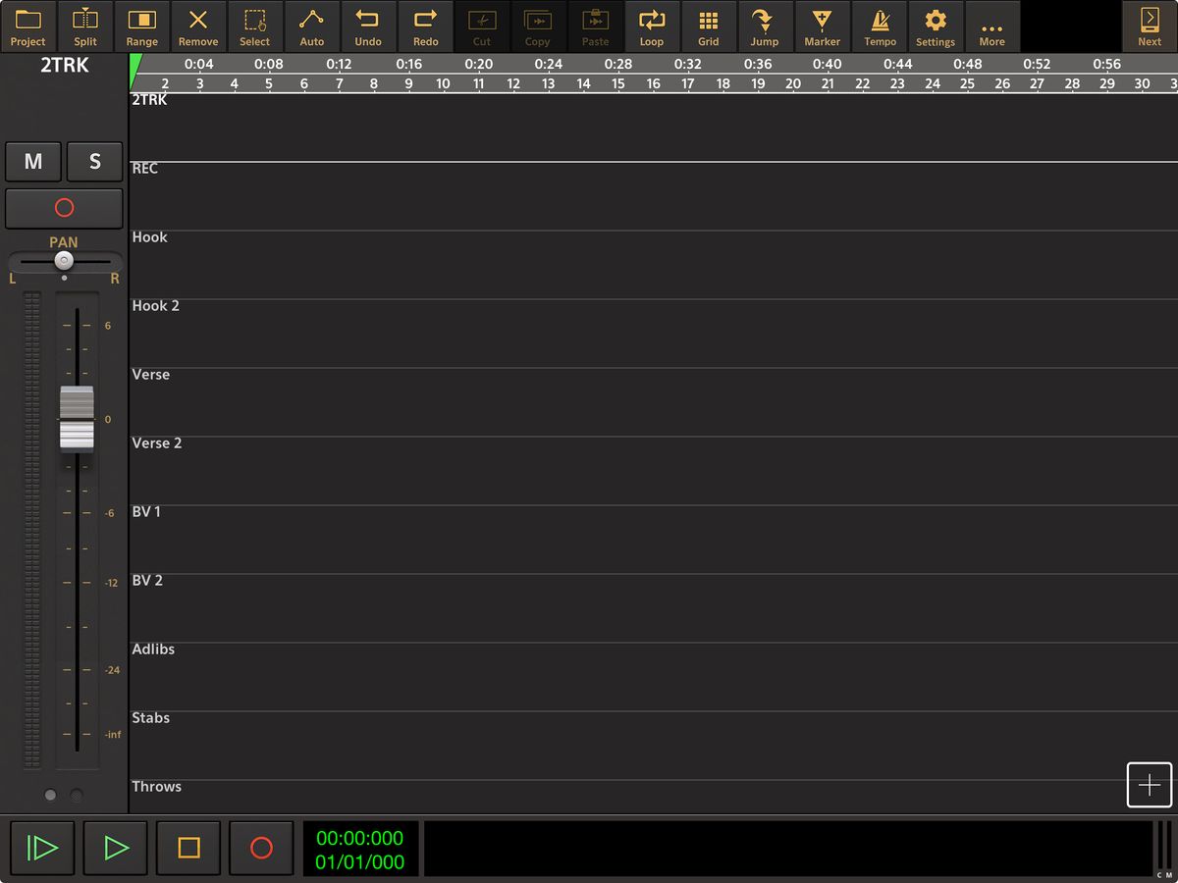Undo the last action
This screenshot has width=1178, height=883.
click(x=368, y=26)
